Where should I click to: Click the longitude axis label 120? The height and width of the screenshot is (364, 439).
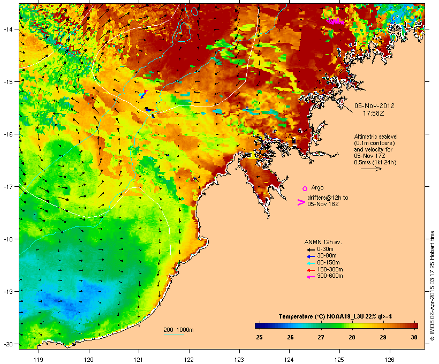pos(89,360)
